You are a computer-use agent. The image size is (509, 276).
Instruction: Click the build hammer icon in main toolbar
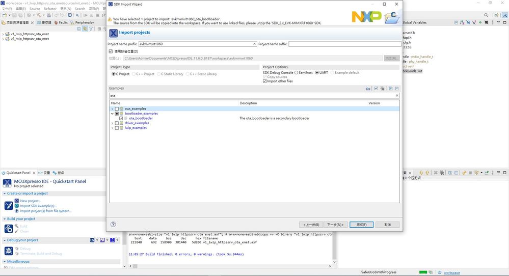pos(39,15)
